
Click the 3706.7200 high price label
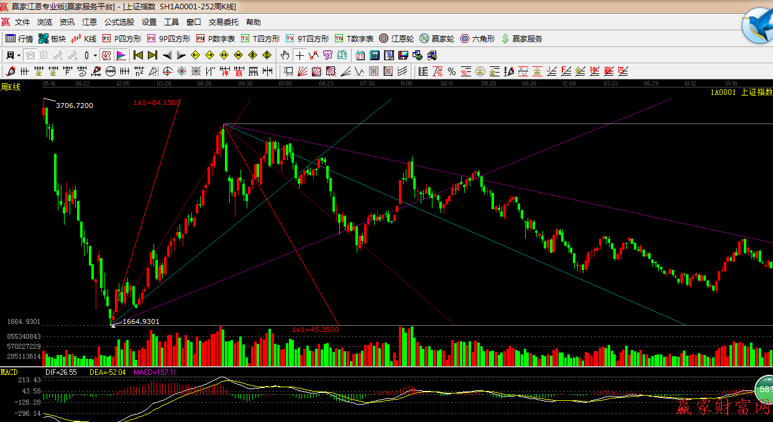(75, 105)
